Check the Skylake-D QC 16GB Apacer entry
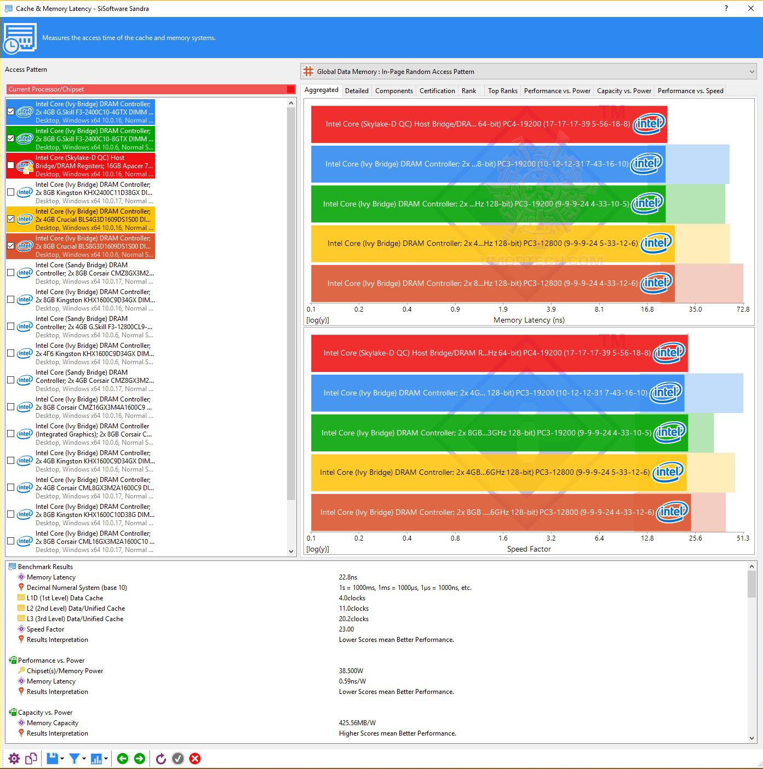763x769 pixels. [x=11, y=165]
